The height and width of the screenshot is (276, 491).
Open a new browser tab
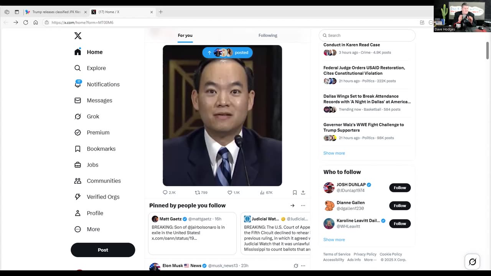[161, 12]
